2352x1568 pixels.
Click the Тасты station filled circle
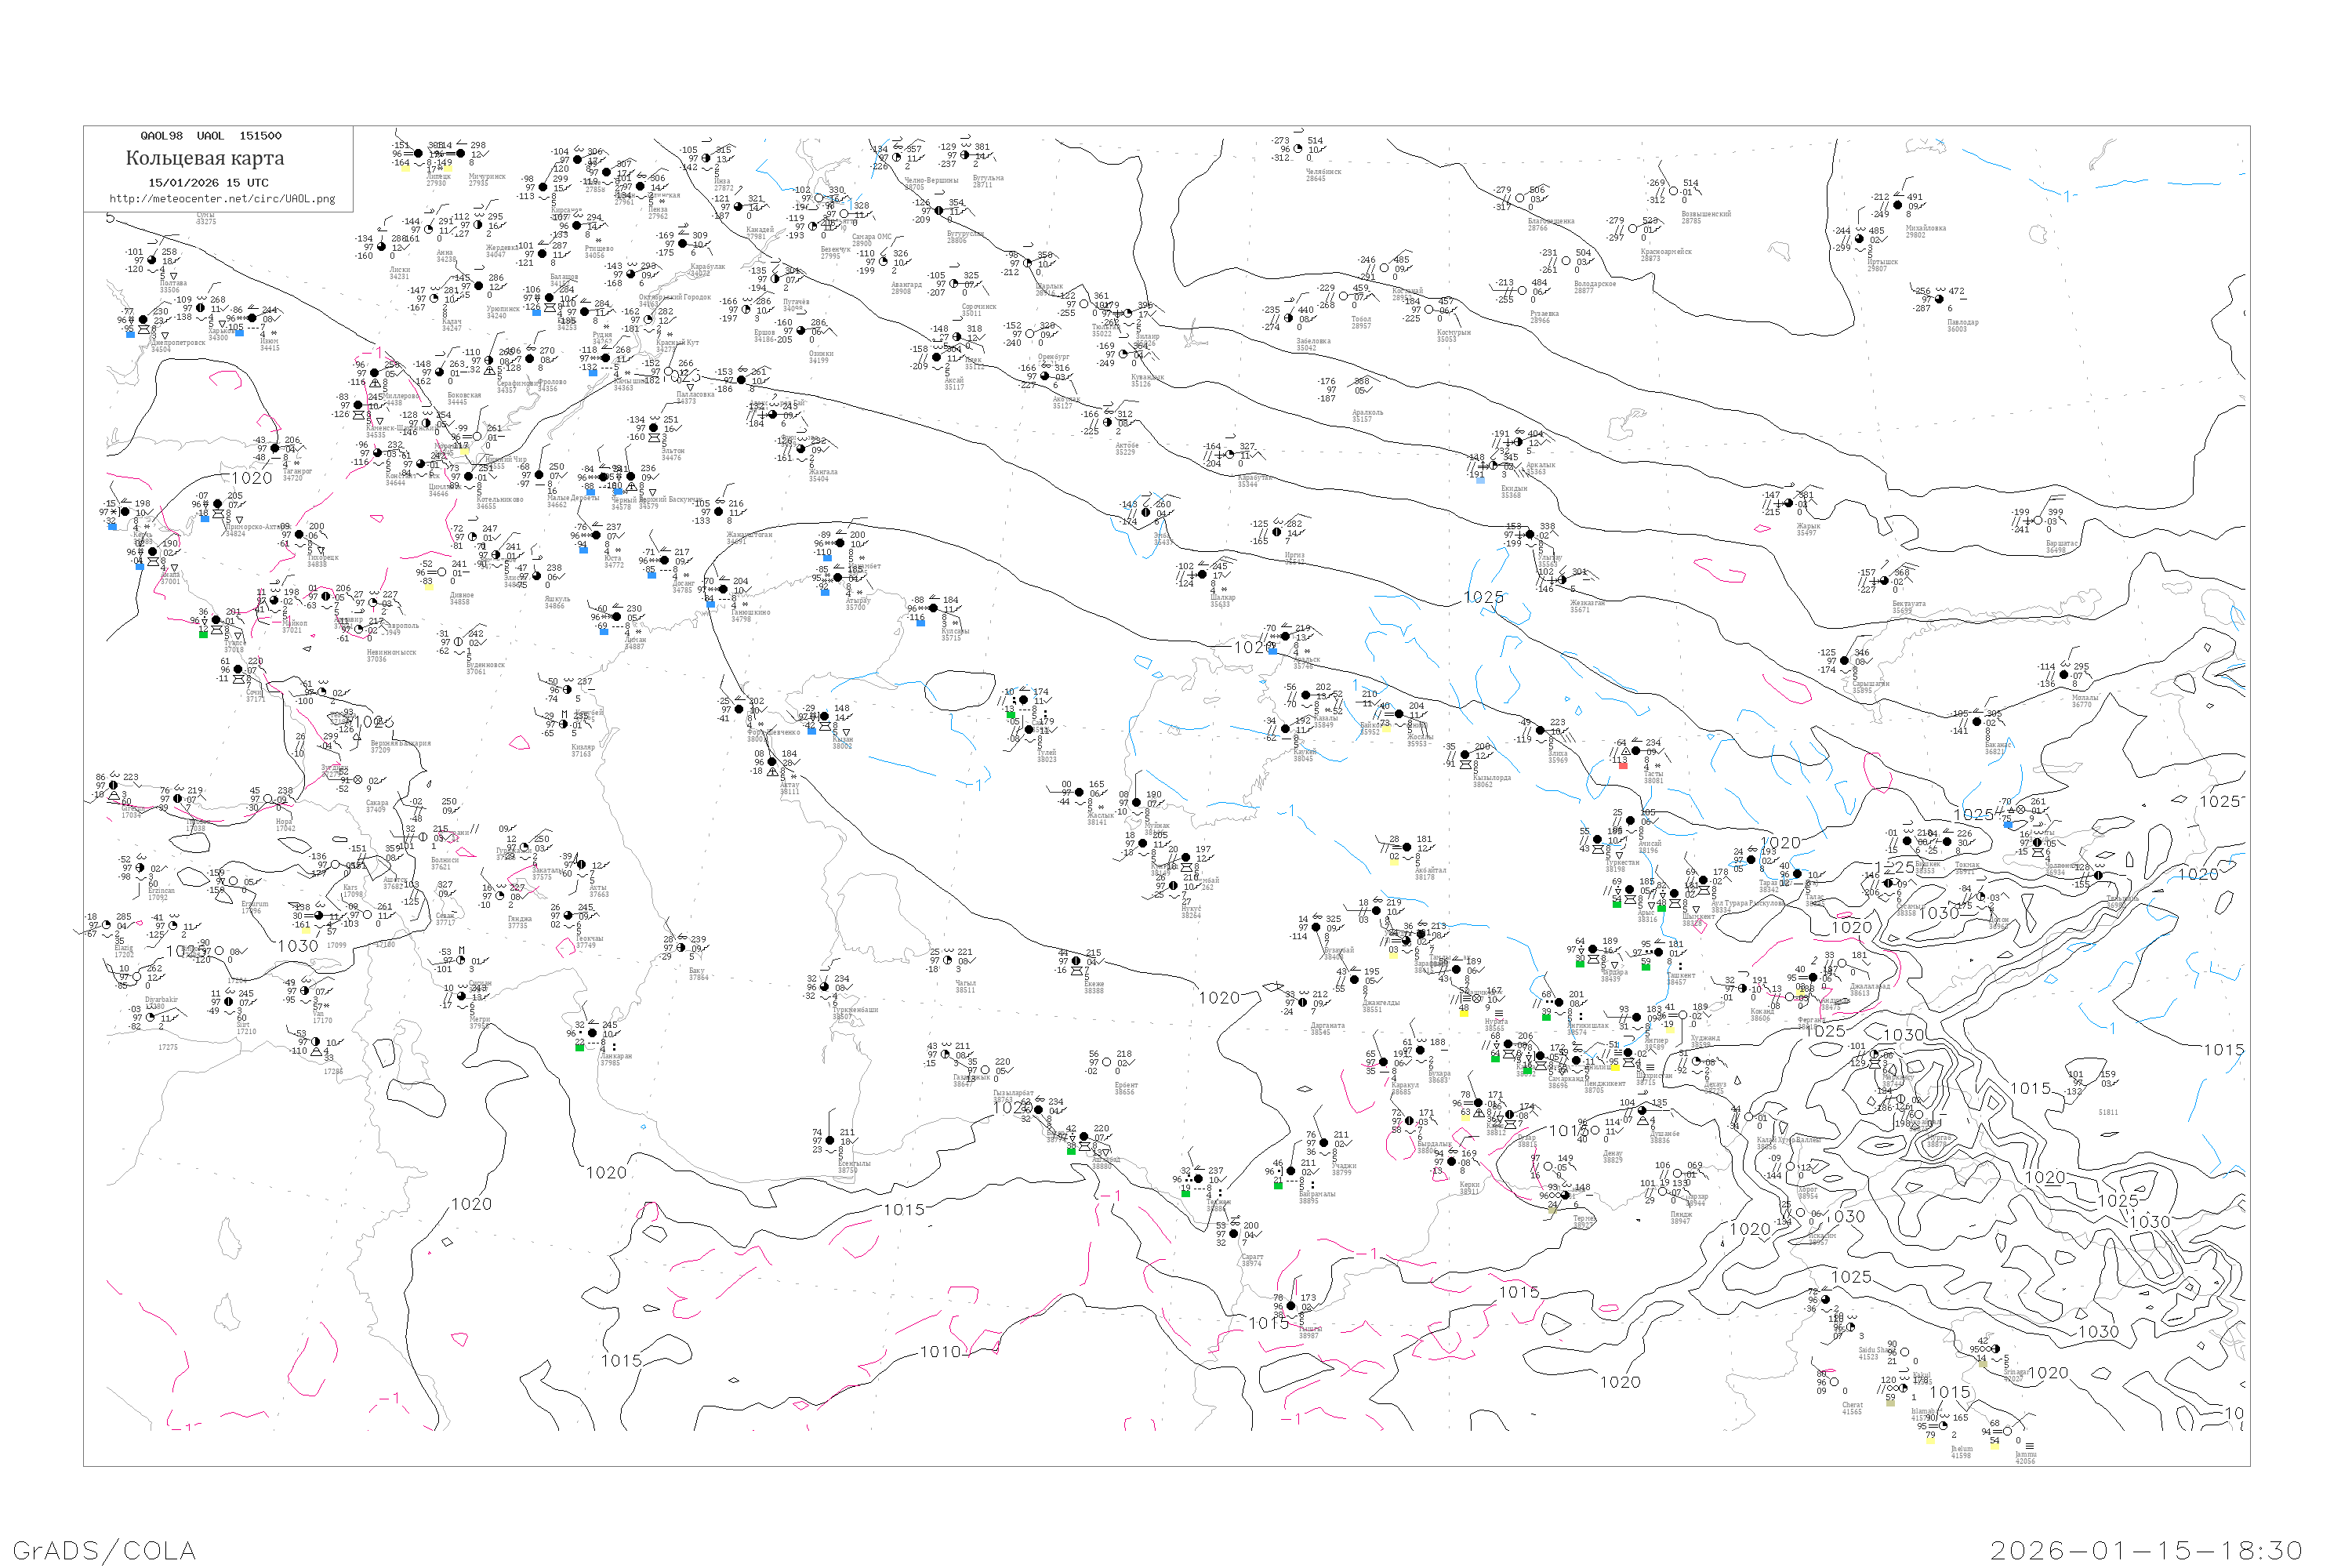(x=1636, y=751)
